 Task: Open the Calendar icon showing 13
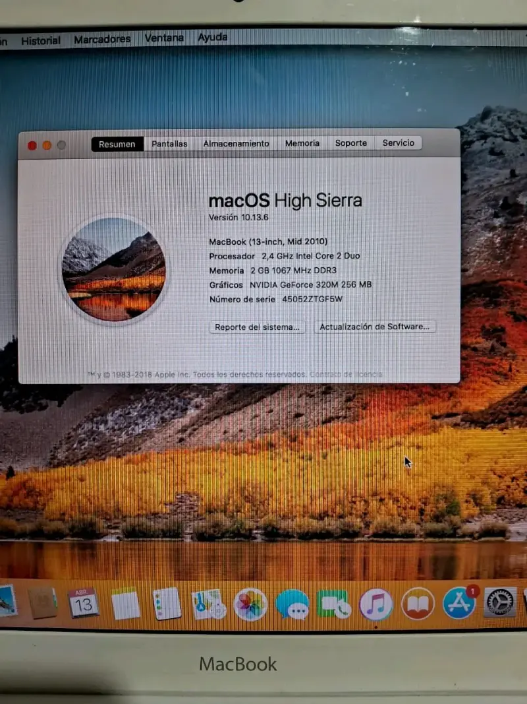84,603
